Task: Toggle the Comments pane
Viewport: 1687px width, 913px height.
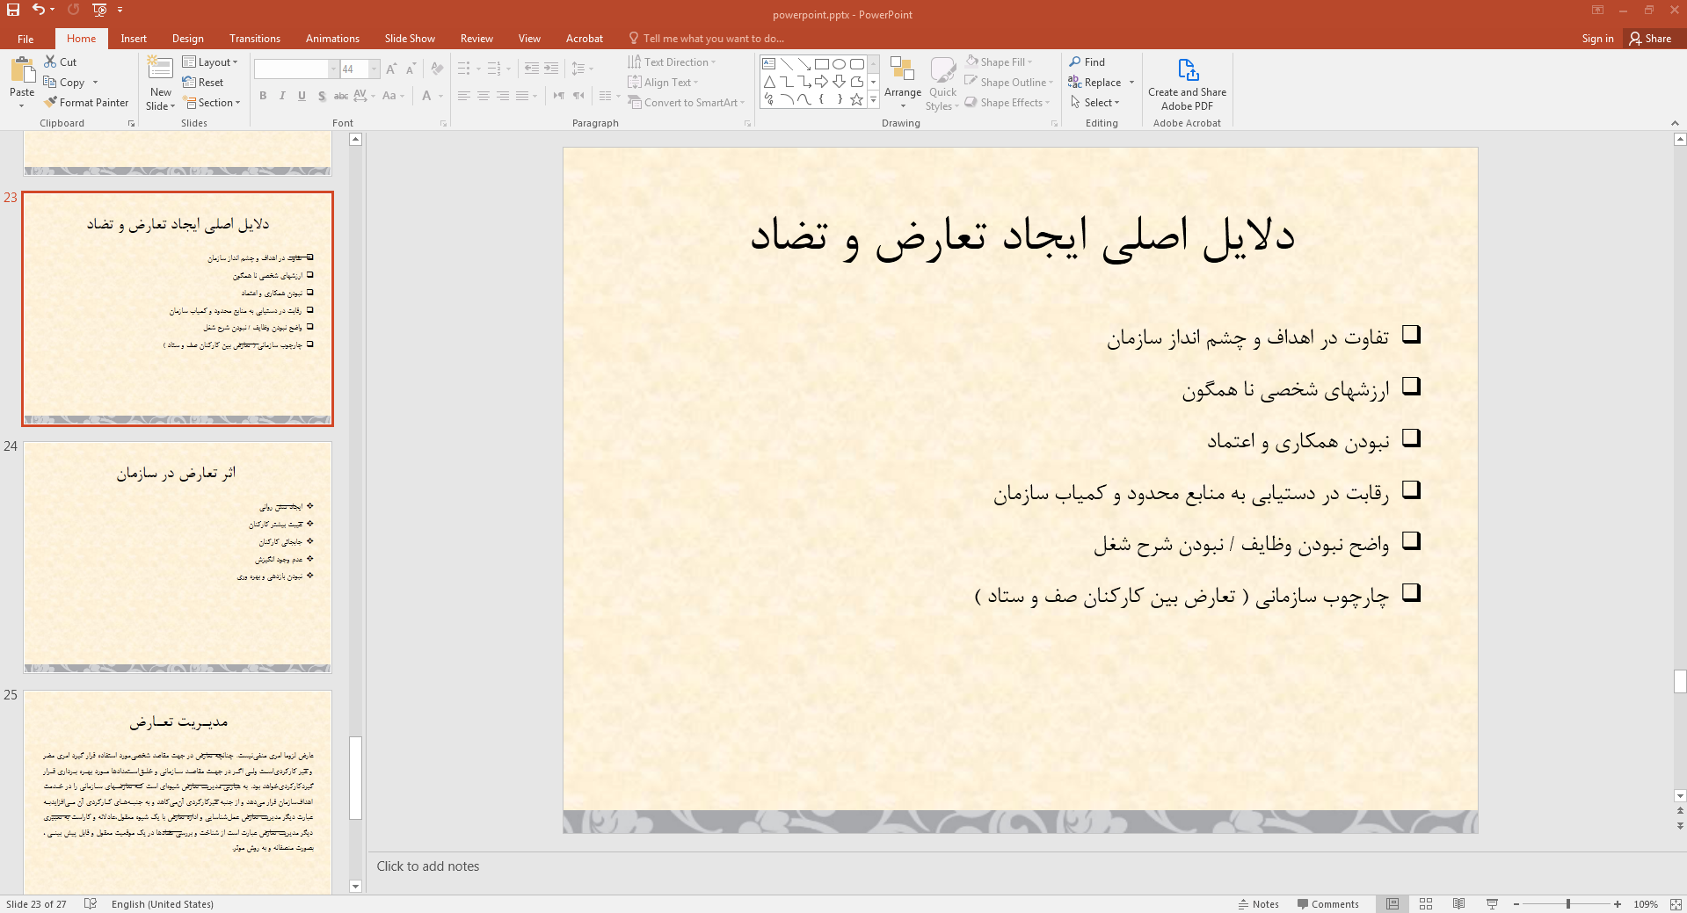Action: 1327,904
